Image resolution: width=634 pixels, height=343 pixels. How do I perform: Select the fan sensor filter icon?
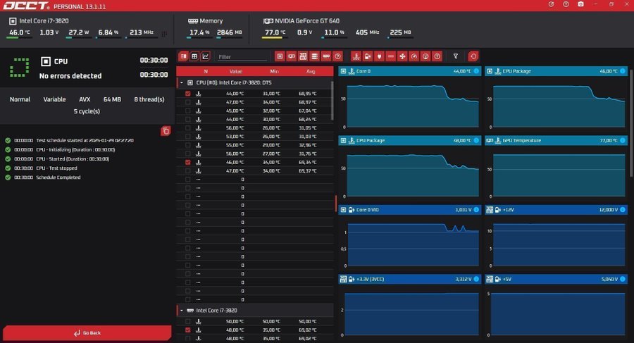402,56
